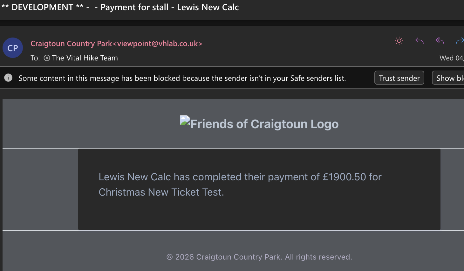Click the To: label in header
The height and width of the screenshot is (271, 464).
[35, 58]
